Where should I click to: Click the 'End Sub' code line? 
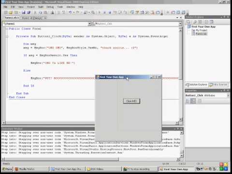coord(22,93)
